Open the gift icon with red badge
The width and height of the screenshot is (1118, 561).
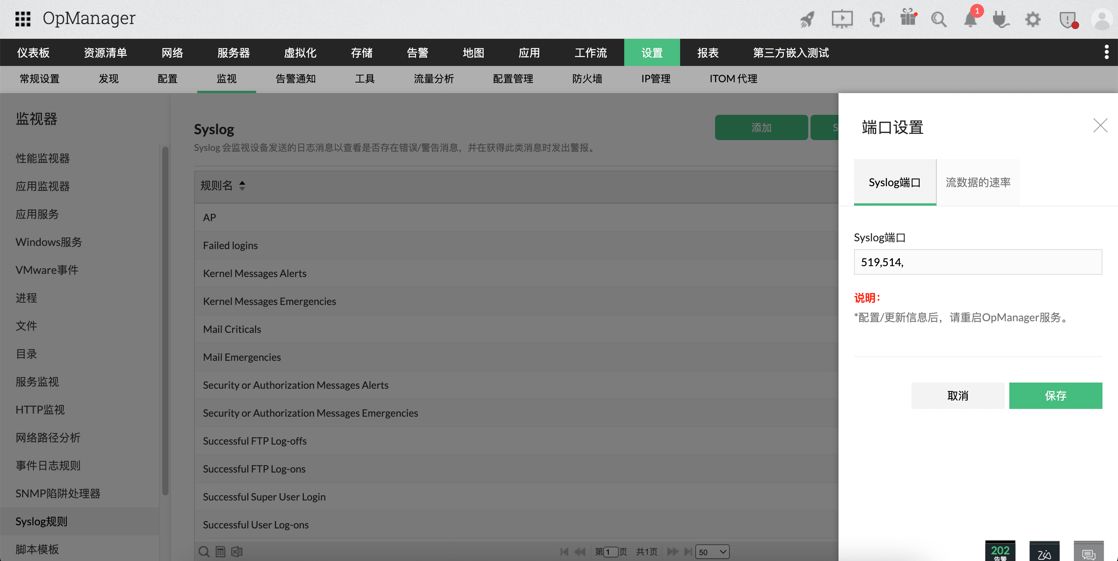(908, 19)
